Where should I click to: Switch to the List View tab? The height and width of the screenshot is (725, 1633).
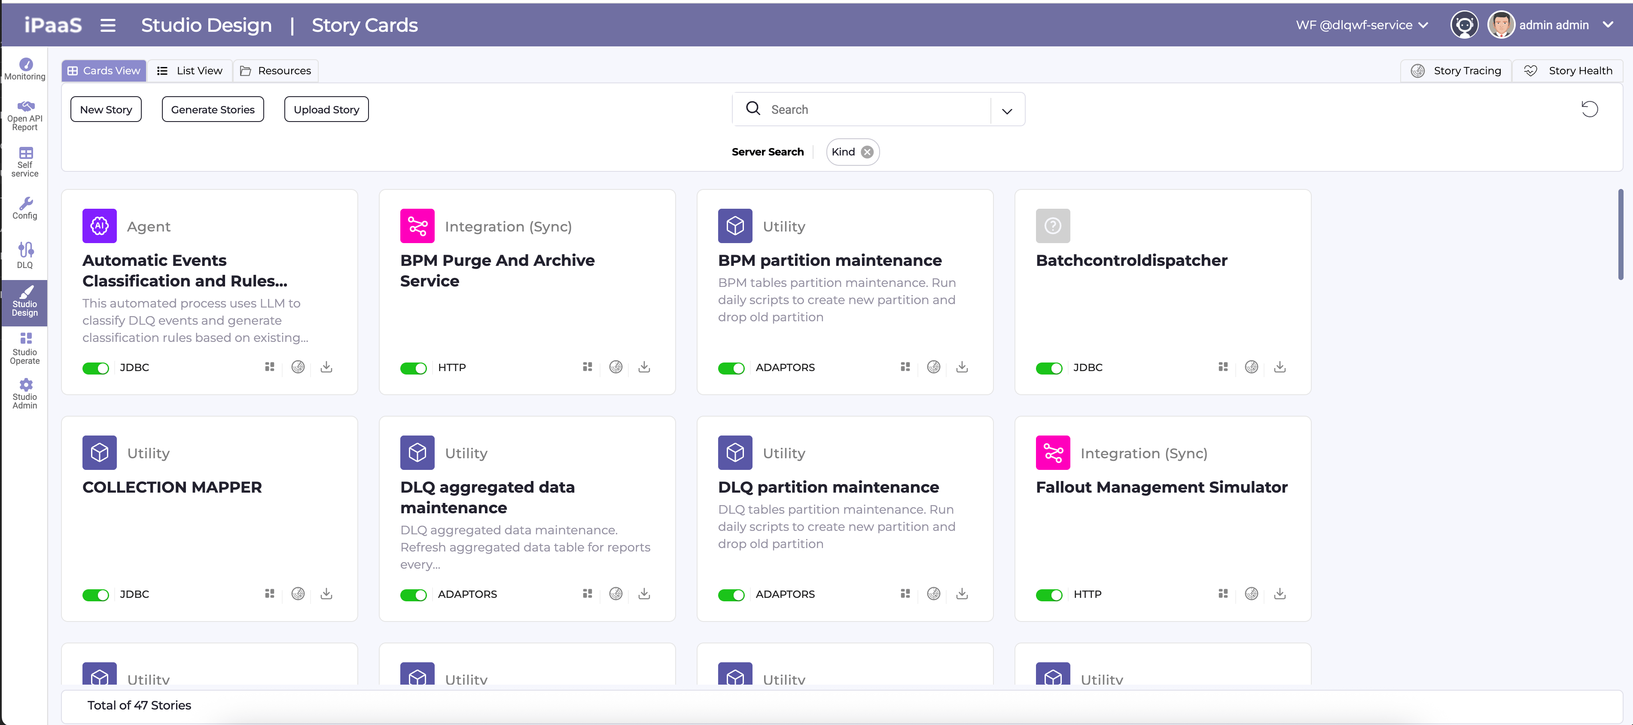[190, 70]
